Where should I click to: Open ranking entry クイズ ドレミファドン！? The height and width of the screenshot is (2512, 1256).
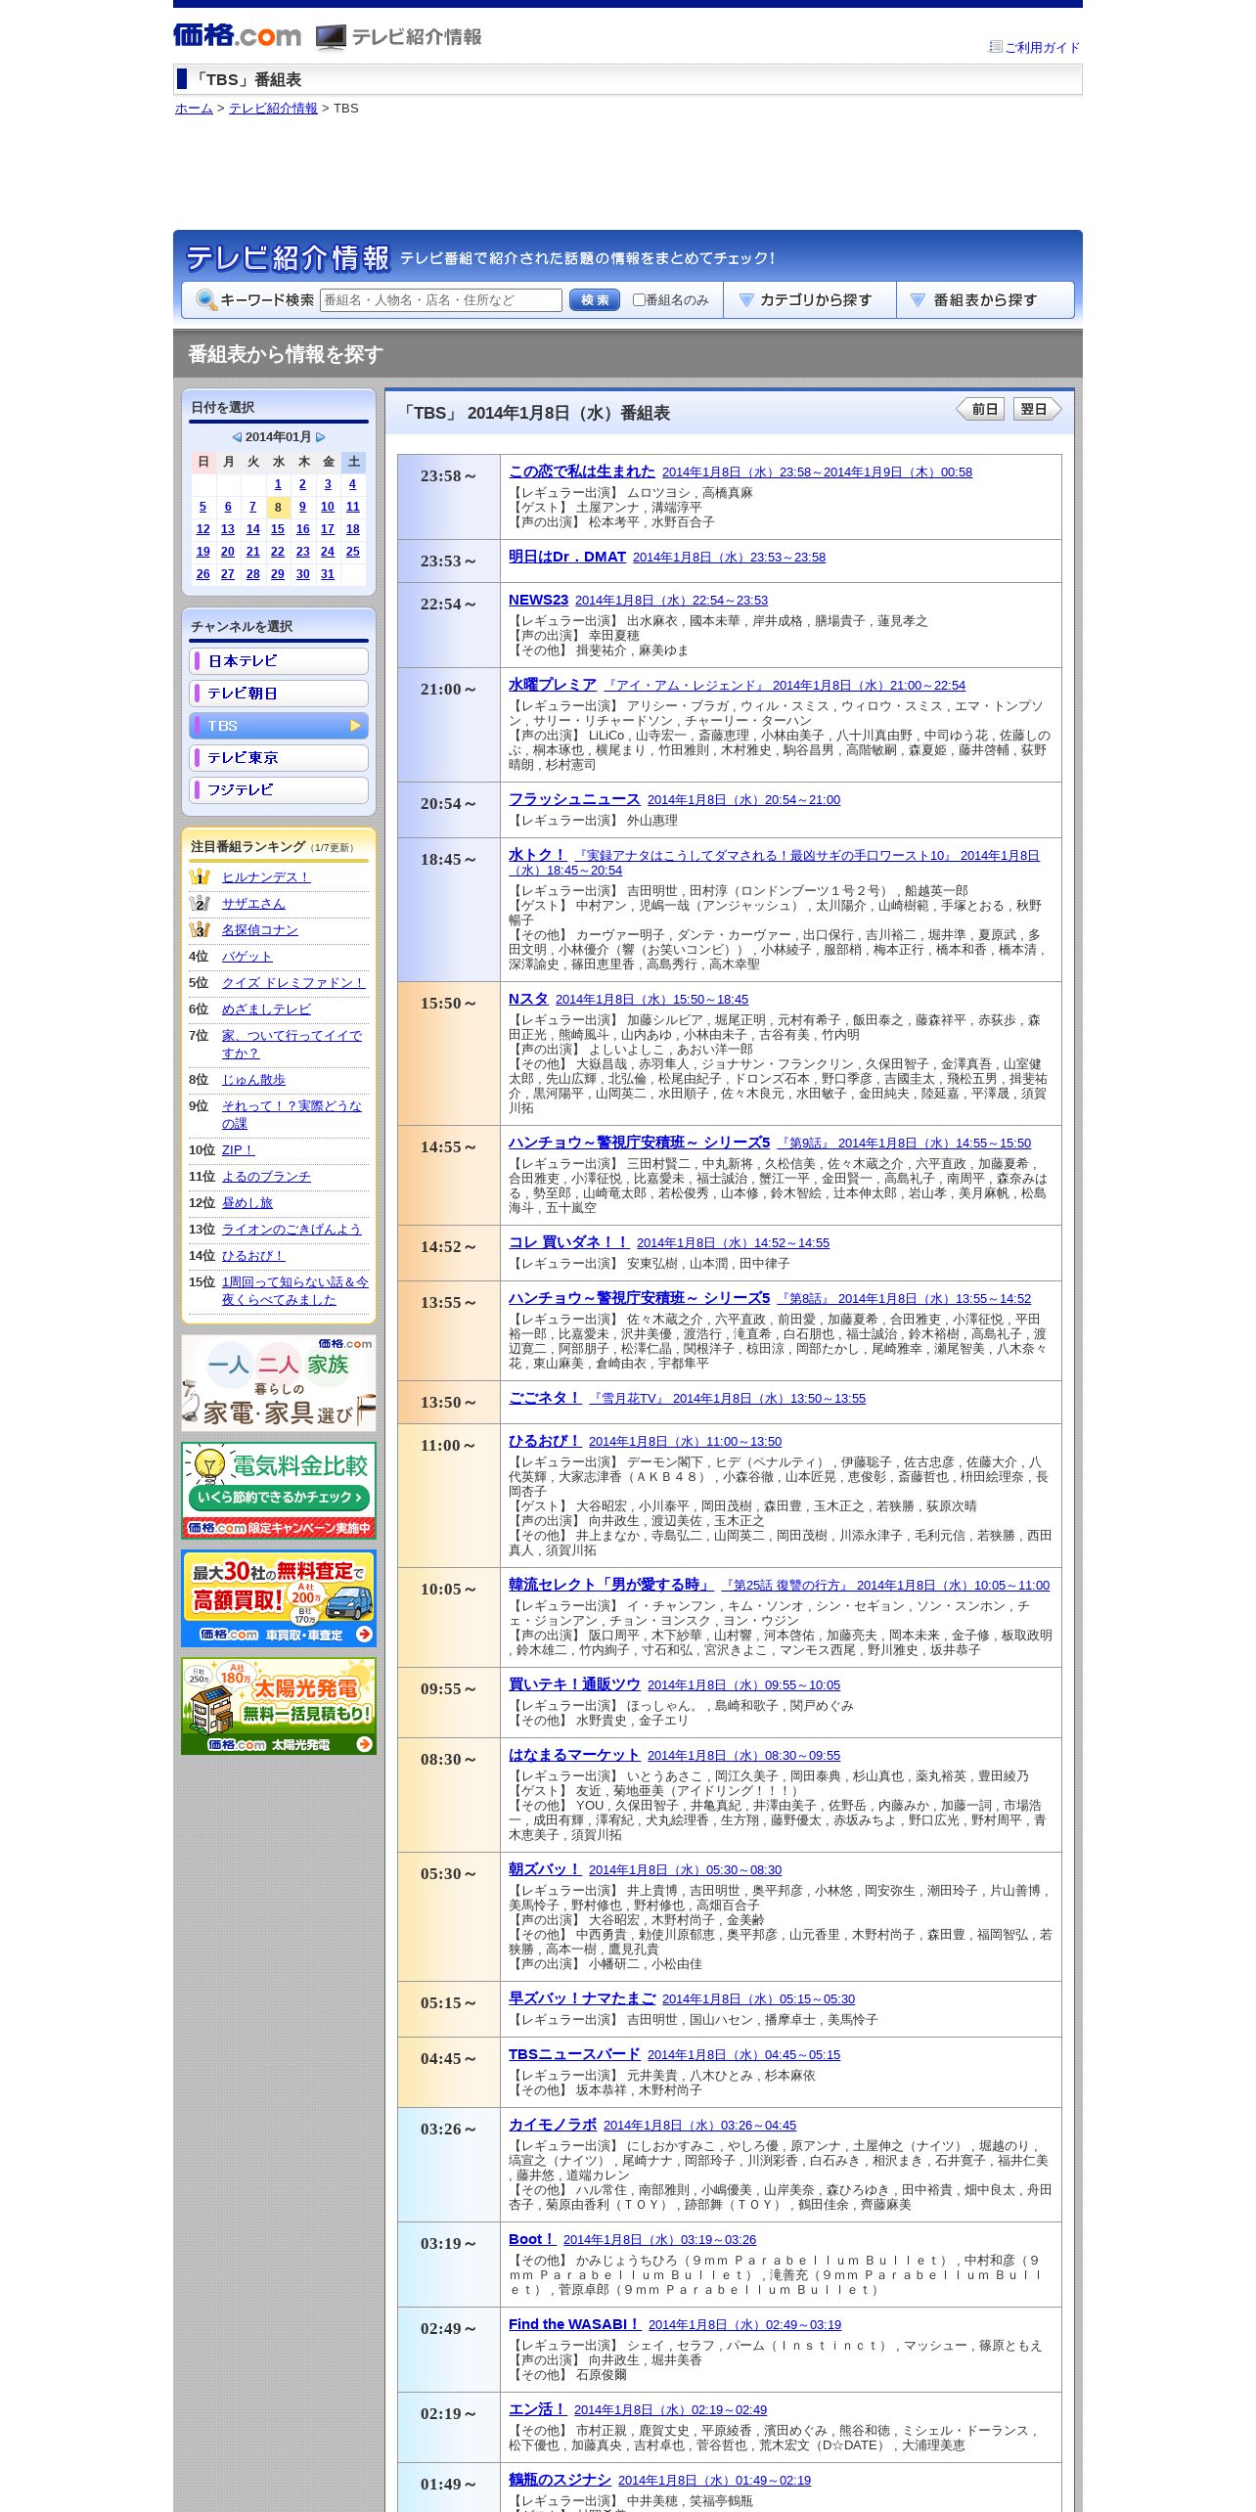click(x=293, y=983)
